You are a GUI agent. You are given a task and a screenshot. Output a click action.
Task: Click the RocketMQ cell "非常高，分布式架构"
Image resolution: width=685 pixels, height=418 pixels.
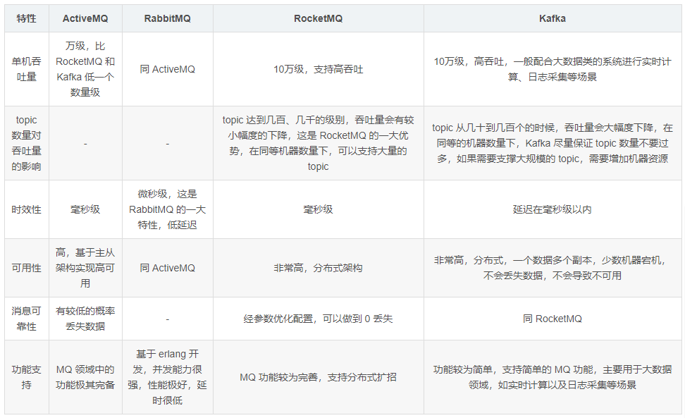click(x=318, y=268)
